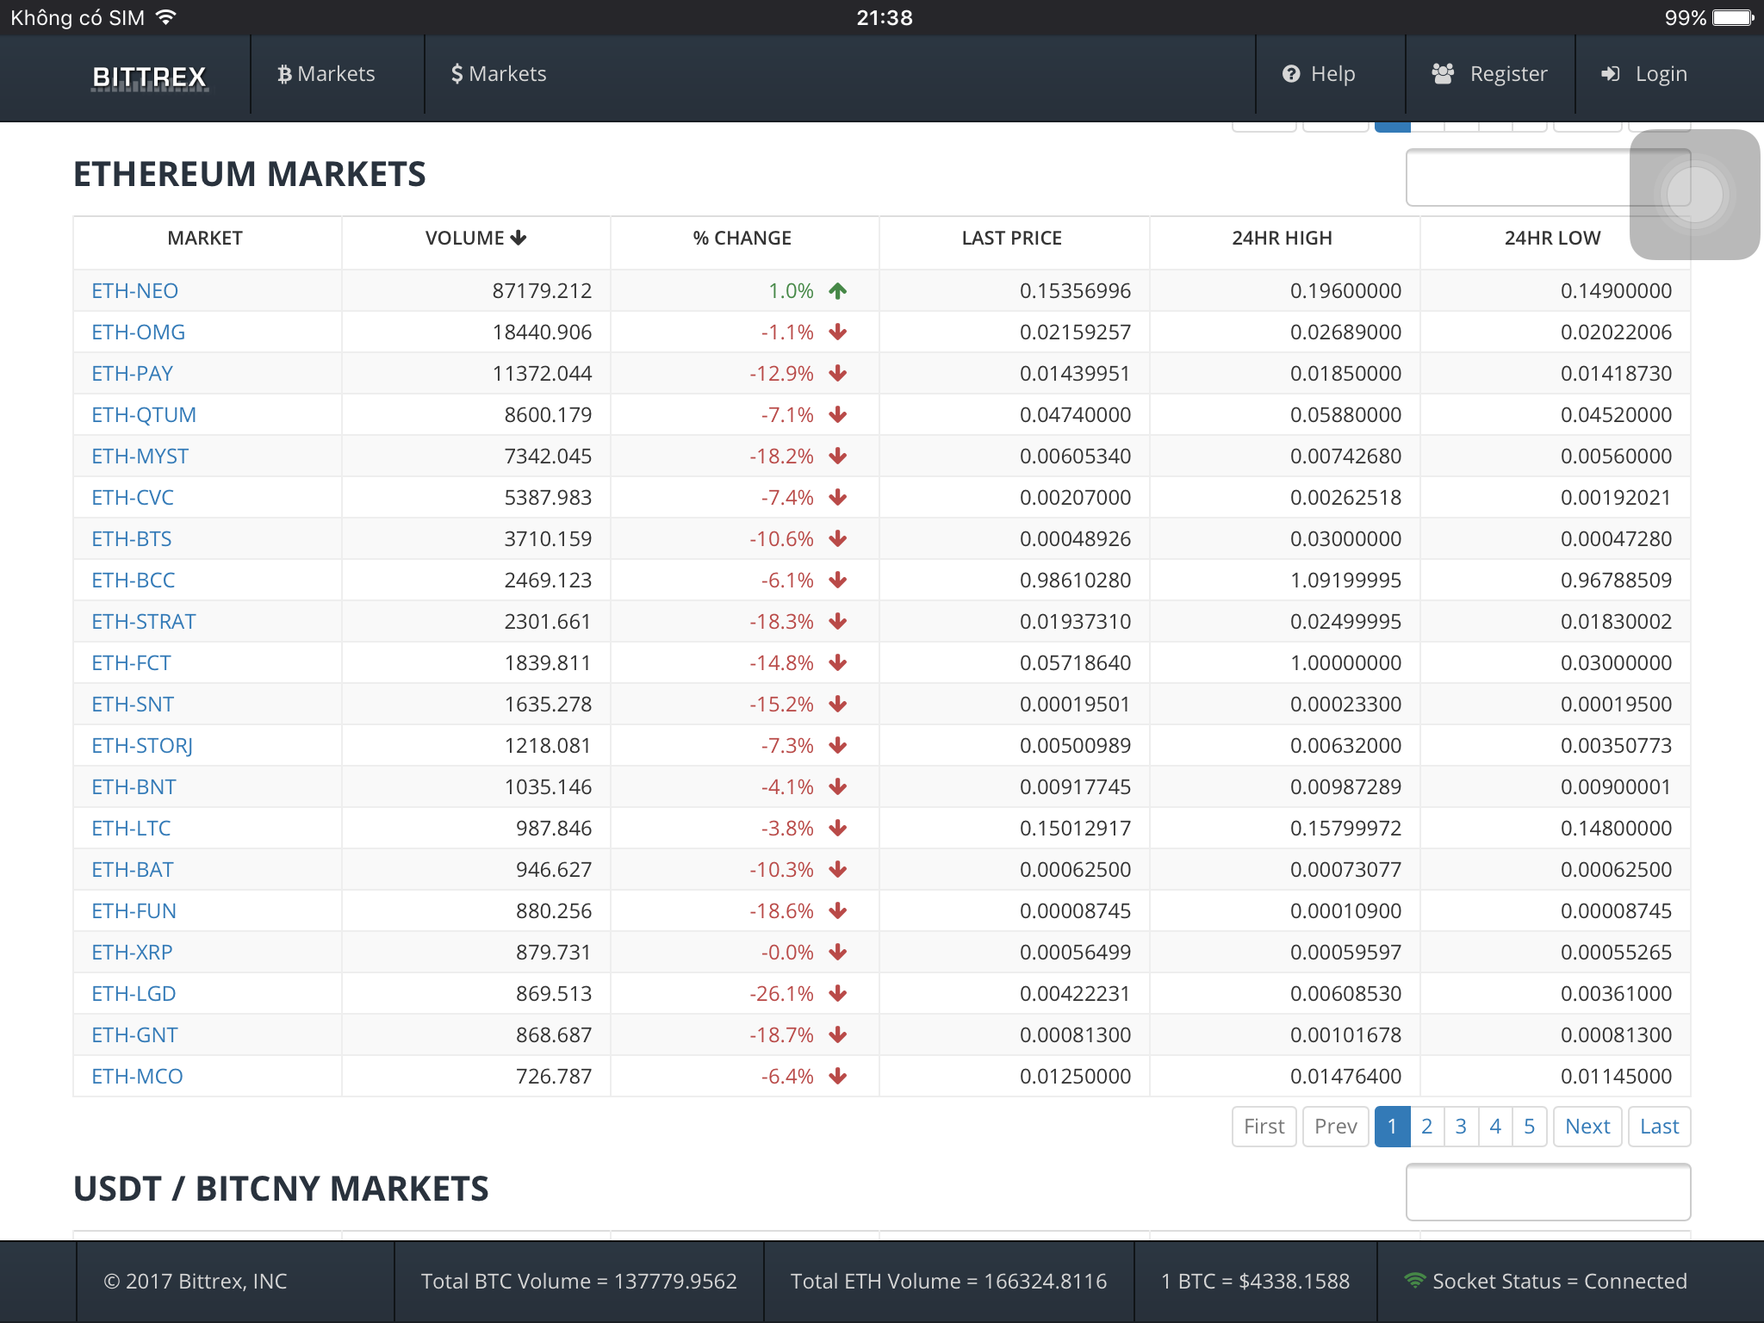
Task: Click the Register users icon
Action: [x=1444, y=73]
